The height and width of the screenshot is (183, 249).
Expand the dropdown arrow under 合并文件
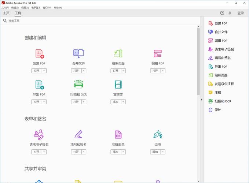click(x=84, y=71)
